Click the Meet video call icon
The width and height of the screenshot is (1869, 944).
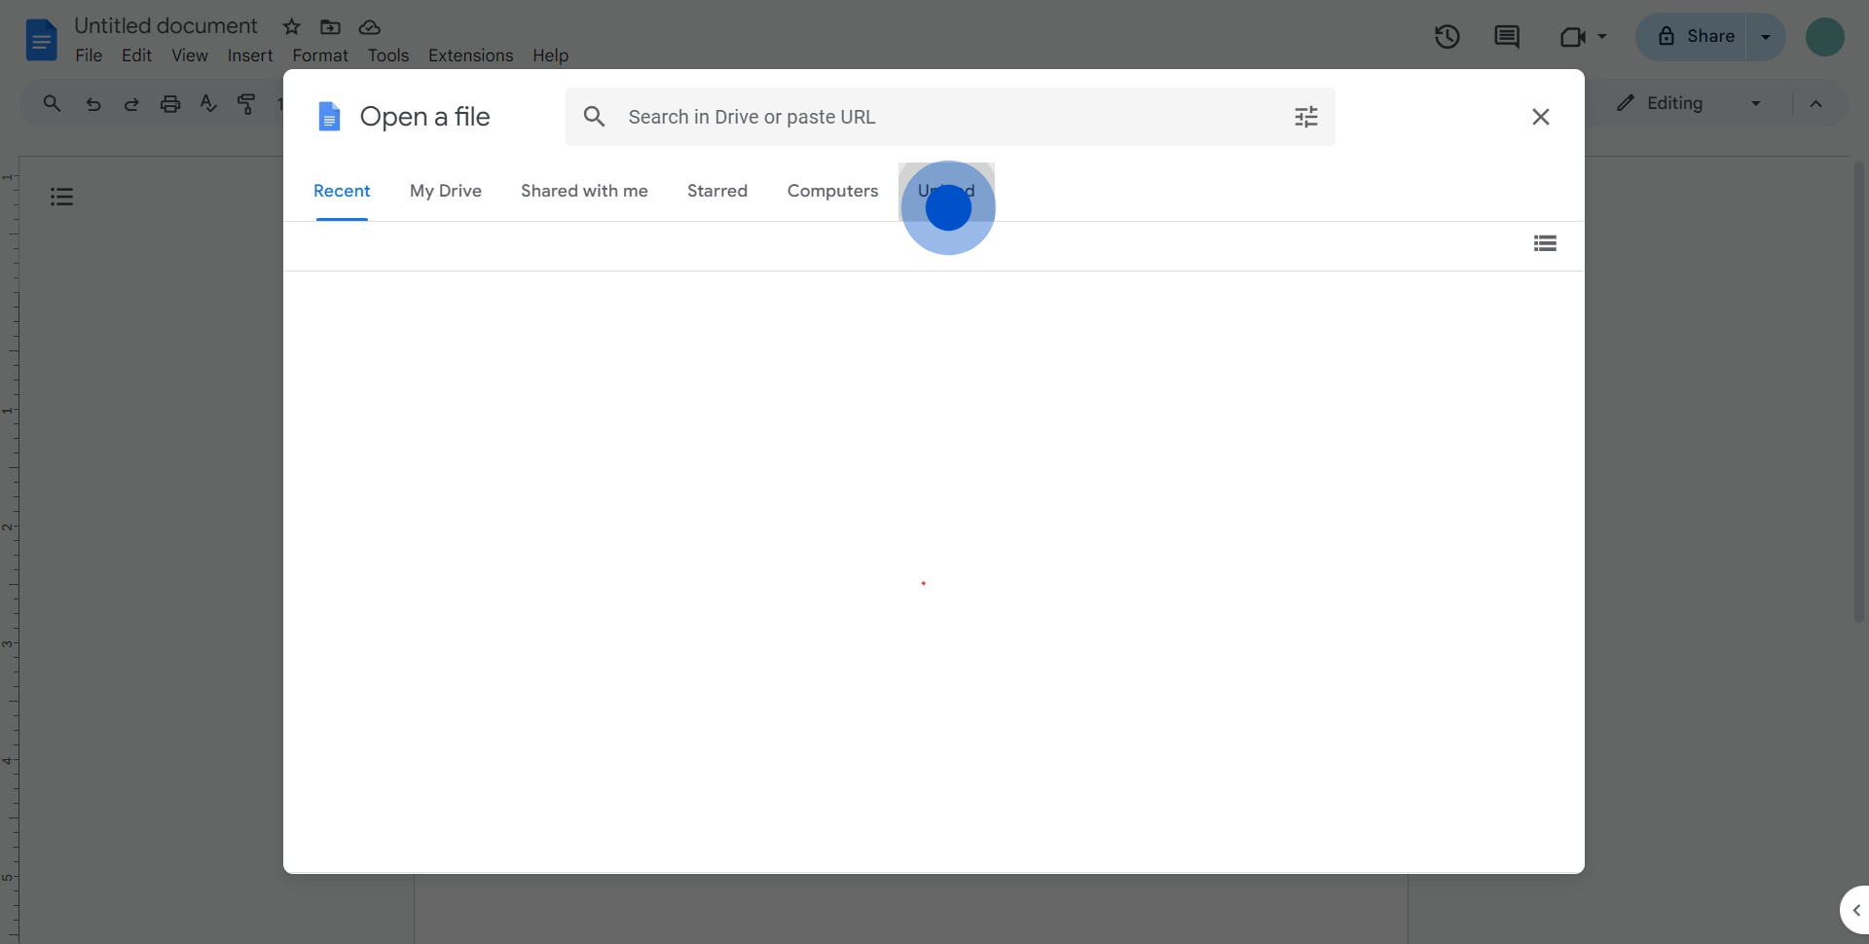(x=1572, y=37)
